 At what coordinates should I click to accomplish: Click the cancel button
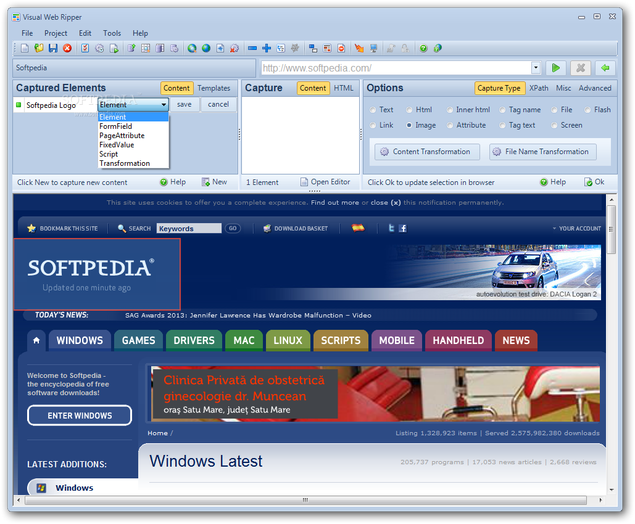(x=218, y=104)
